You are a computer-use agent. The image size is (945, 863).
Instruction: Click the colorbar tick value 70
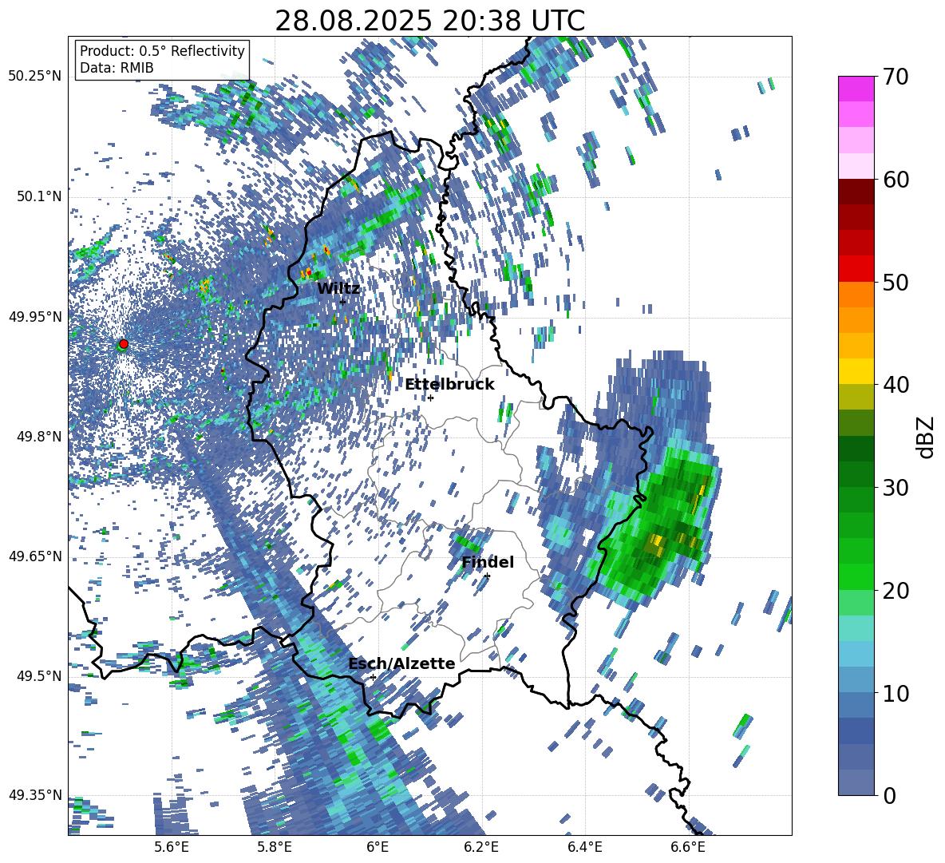point(896,77)
